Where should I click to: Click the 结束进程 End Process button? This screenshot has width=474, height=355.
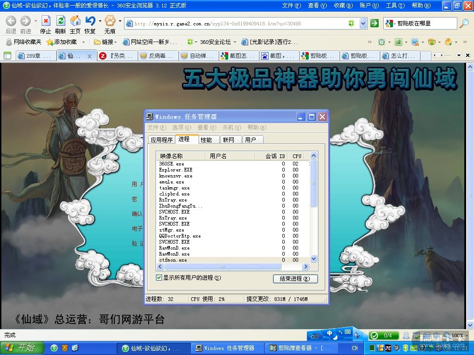[x=295, y=279]
